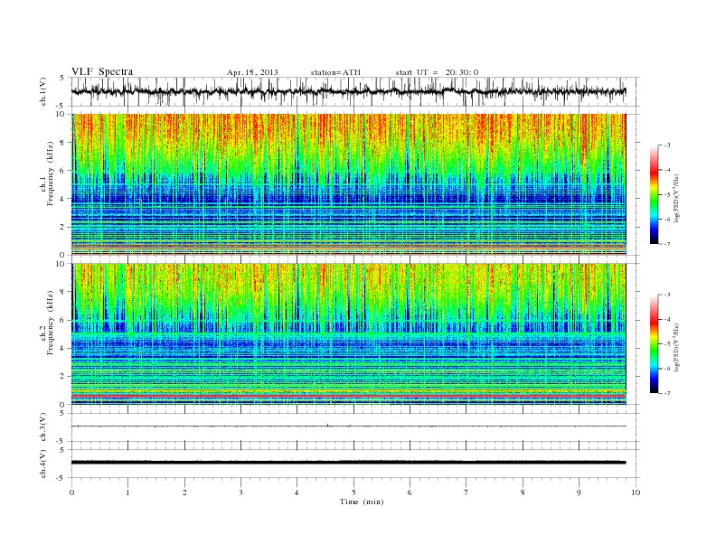Click the "station=ATH" header label
716x553 pixels.
[335, 72]
